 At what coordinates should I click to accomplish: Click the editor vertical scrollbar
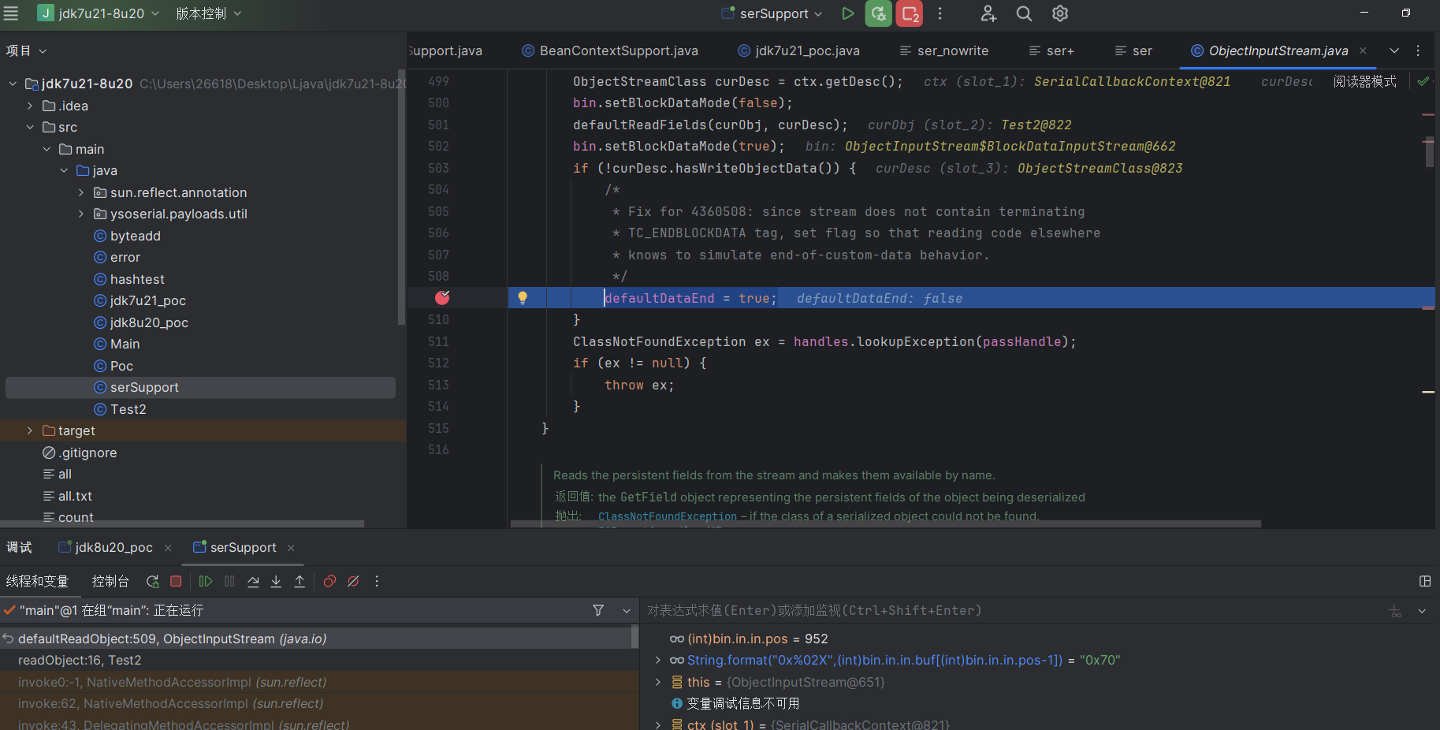click(x=1429, y=151)
